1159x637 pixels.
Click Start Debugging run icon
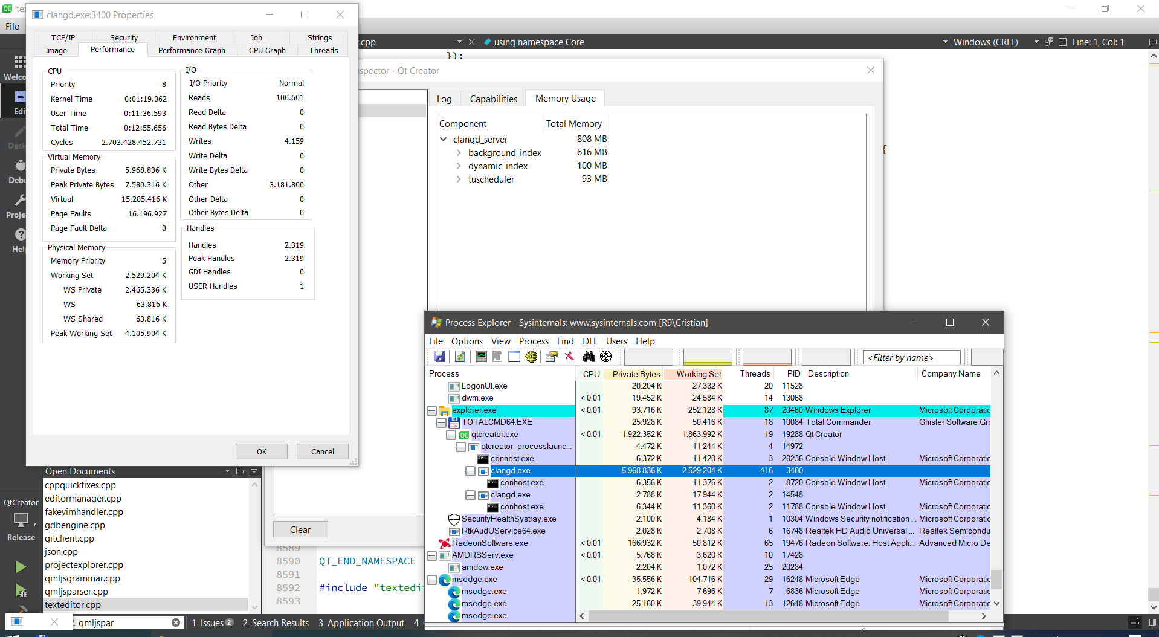21,590
